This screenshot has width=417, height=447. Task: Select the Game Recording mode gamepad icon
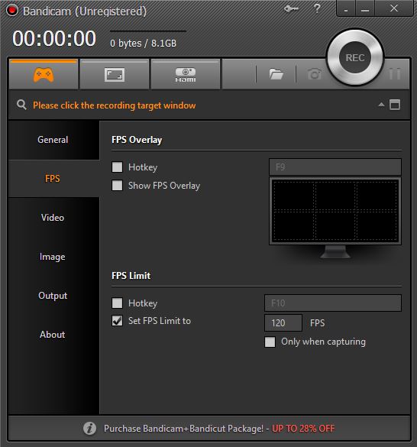tap(44, 74)
